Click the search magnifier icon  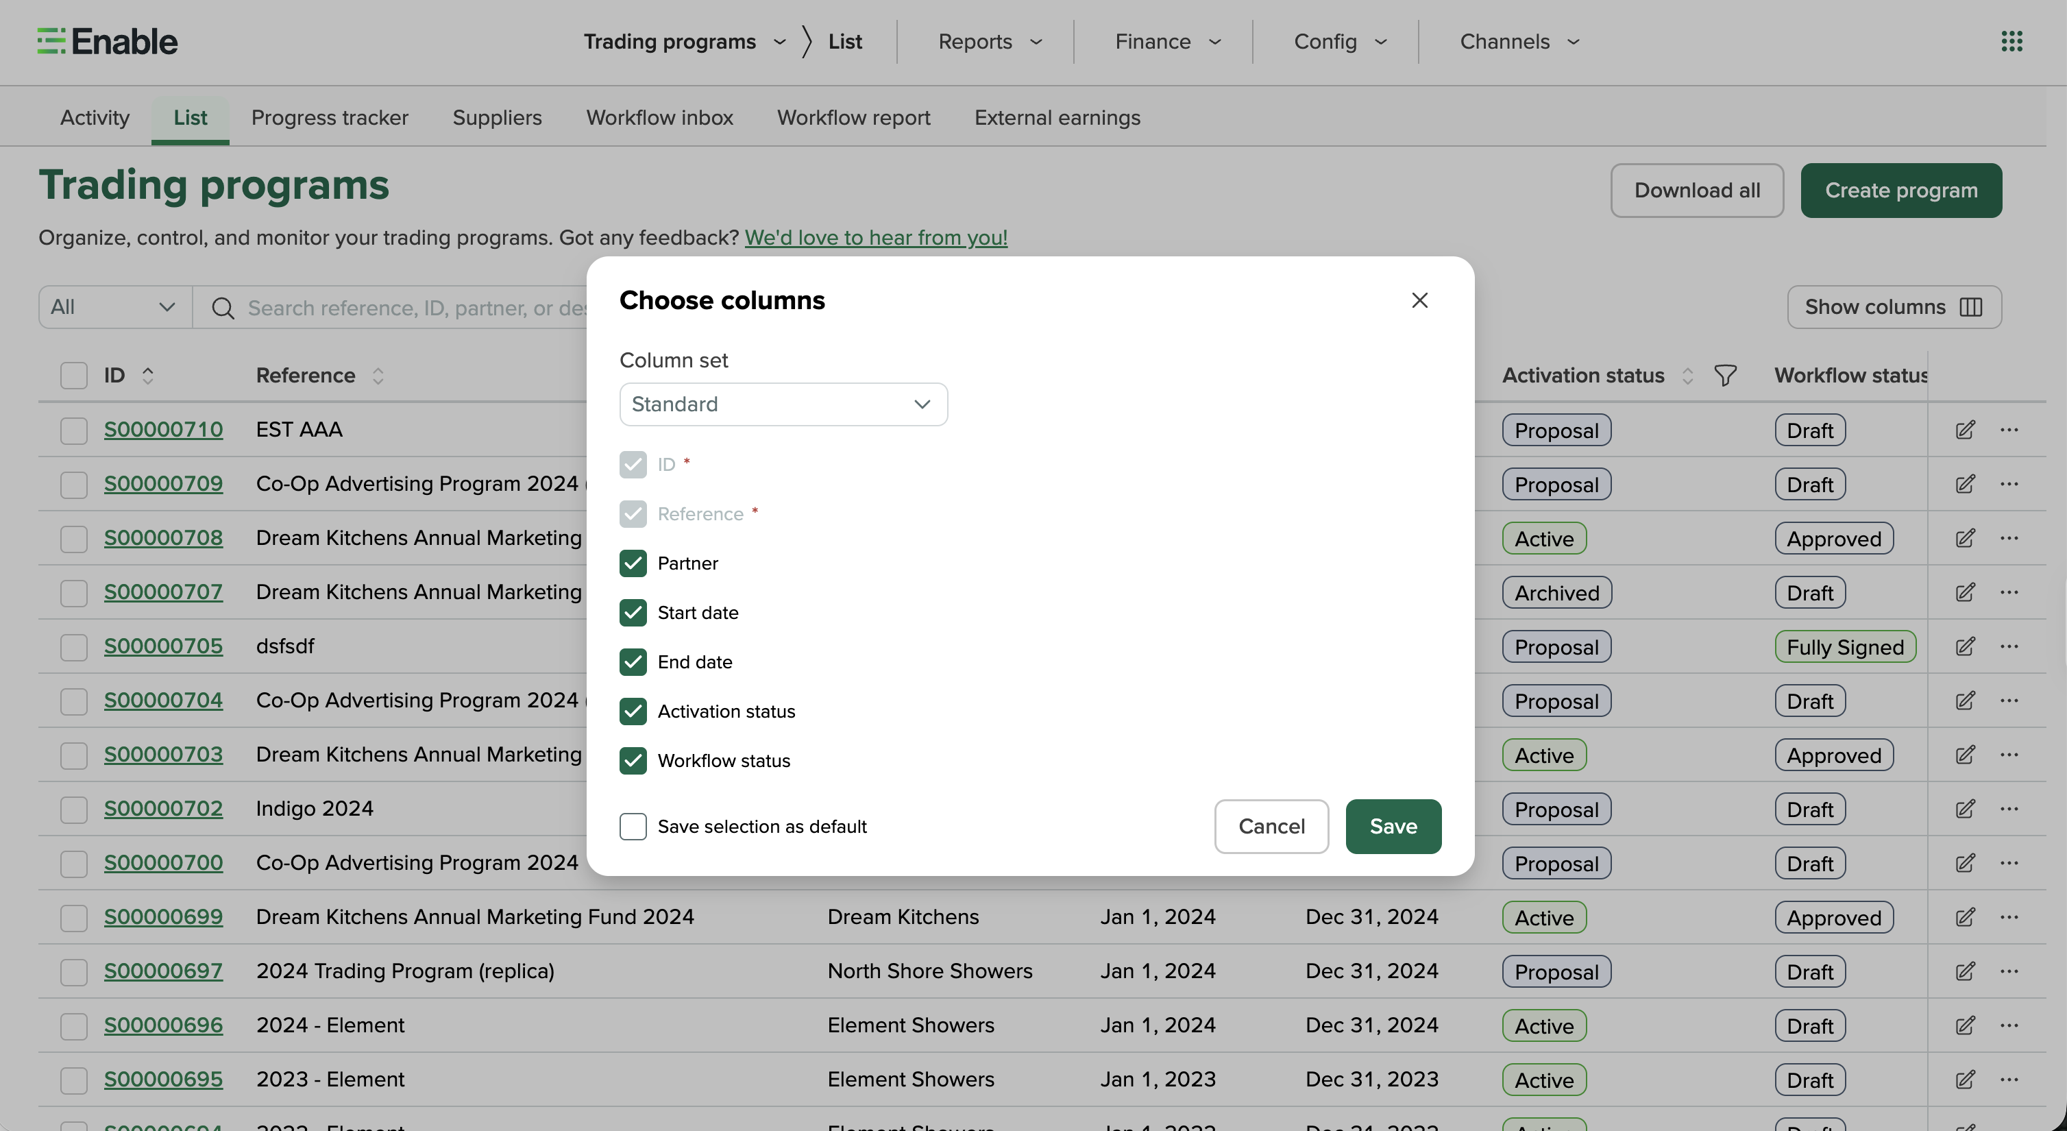pos(222,308)
